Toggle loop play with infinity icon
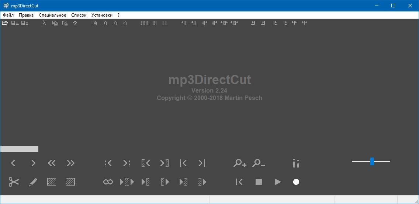This screenshot has width=419, height=204. pyautogui.click(x=108, y=182)
